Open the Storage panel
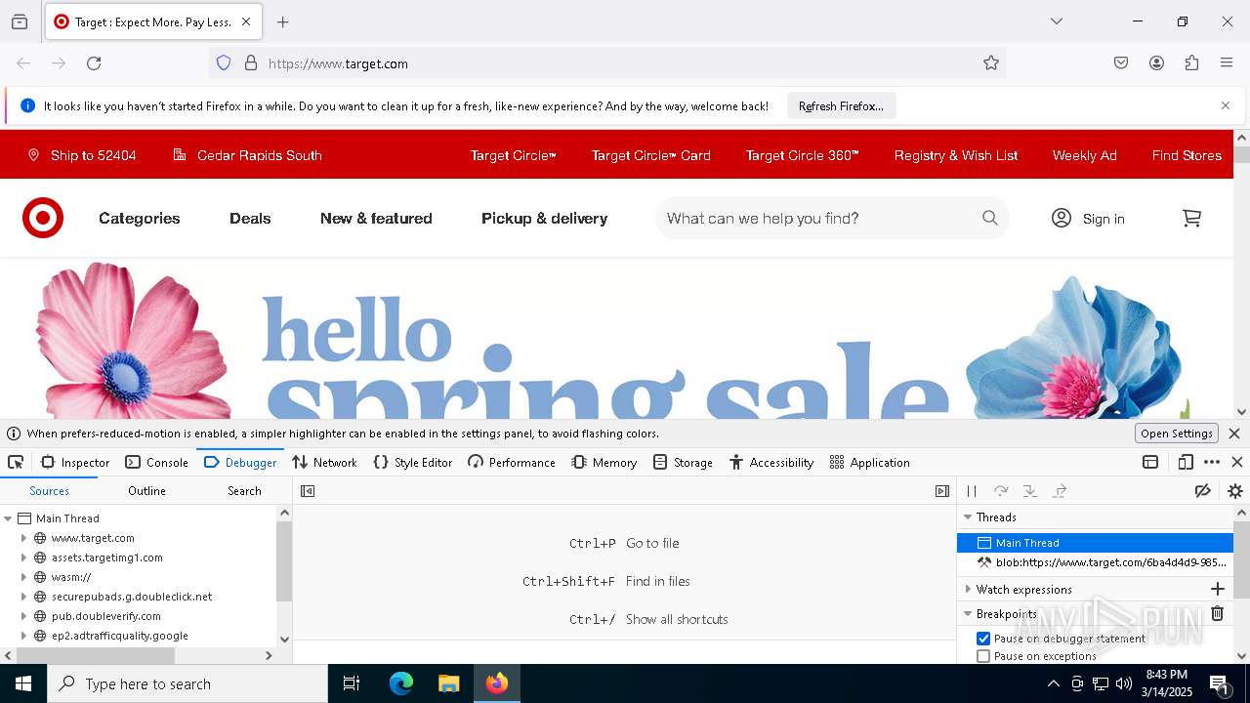This screenshot has width=1250, height=703. [x=683, y=463]
